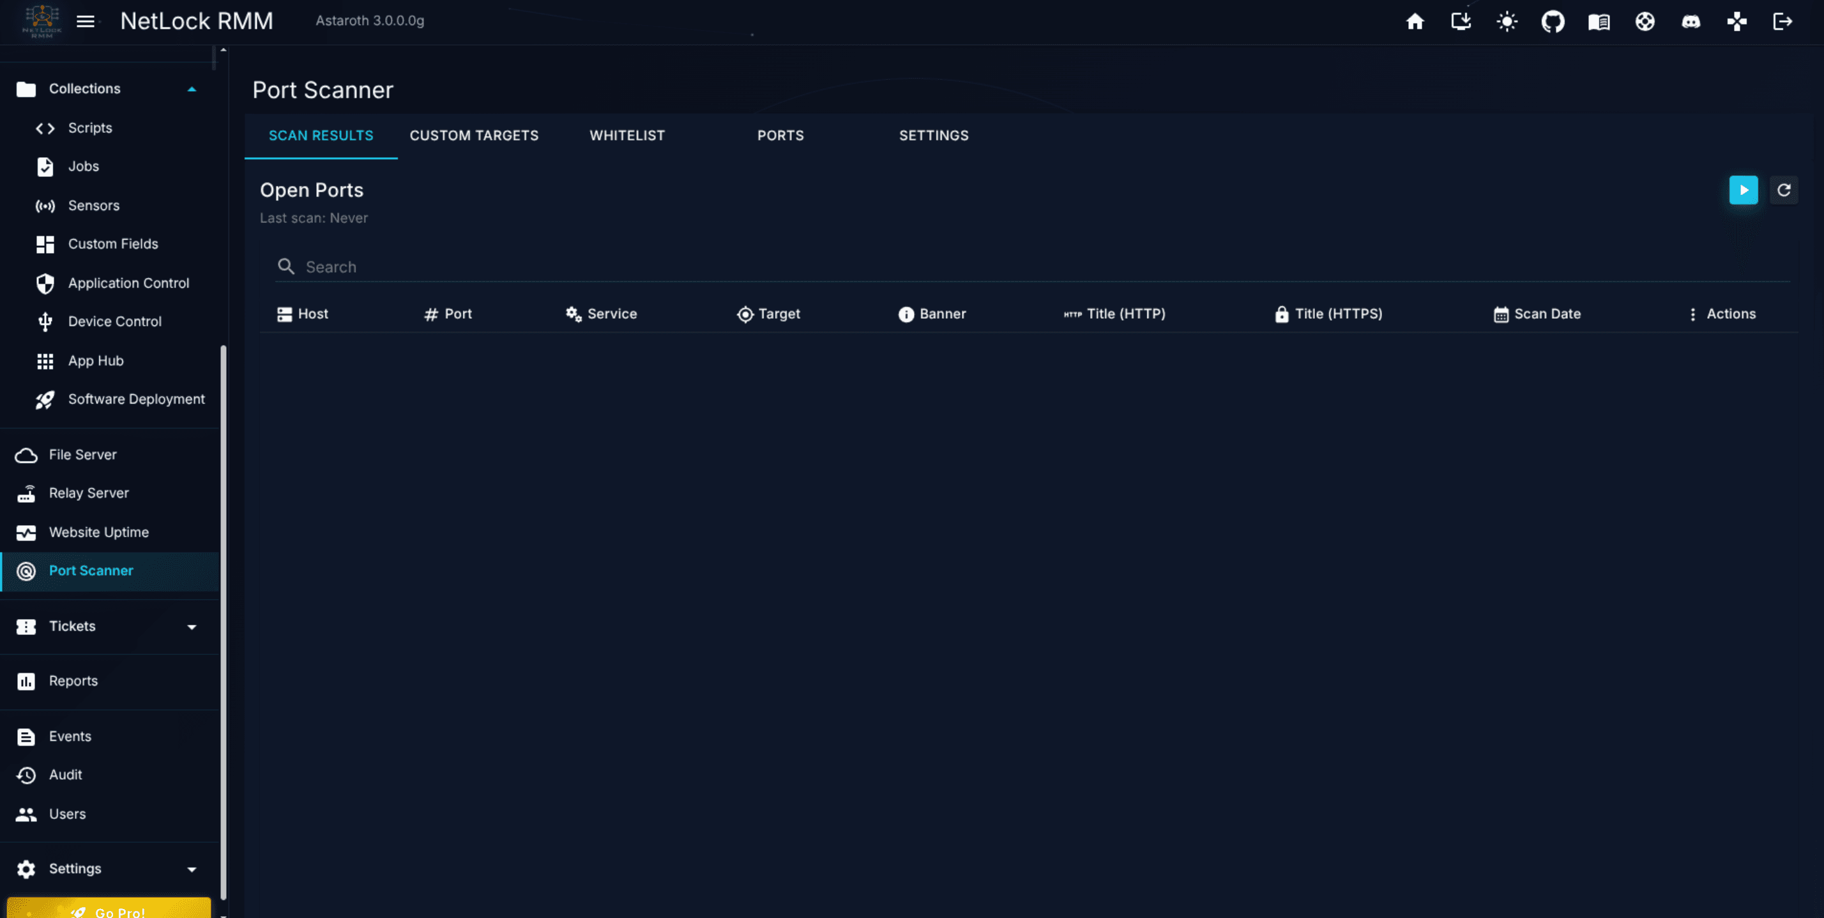Open the documentation book icon
Viewport: 1824px width, 918px height.
1599,21
